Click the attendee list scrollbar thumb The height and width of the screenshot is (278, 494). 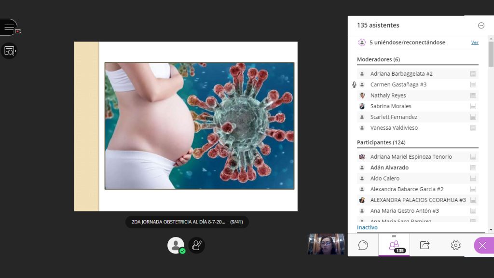pos(491,54)
